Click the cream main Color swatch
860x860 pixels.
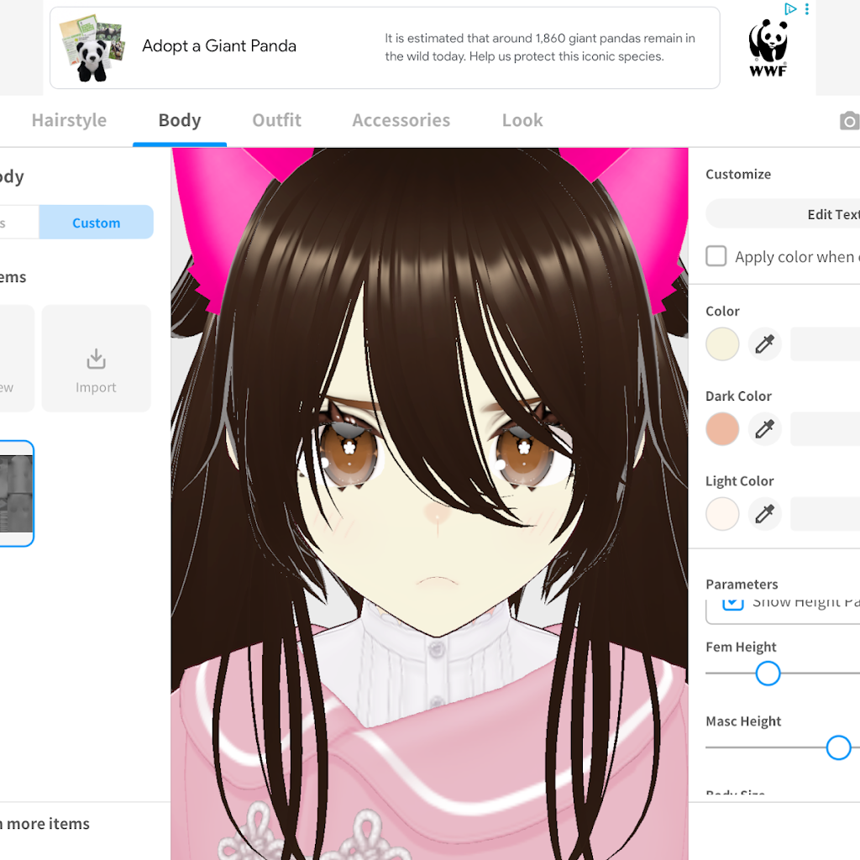tap(722, 343)
